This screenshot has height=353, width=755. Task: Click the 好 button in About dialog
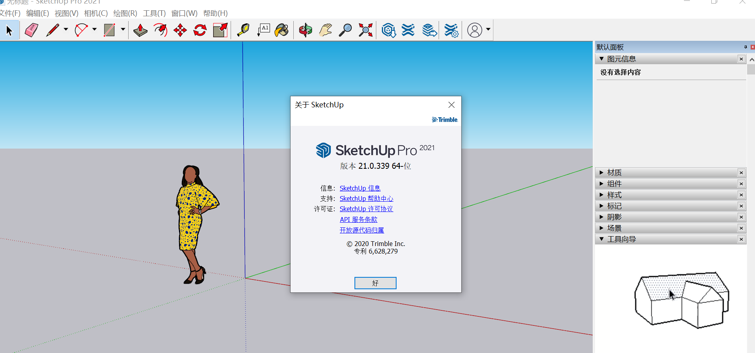pyautogui.click(x=376, y=283)
